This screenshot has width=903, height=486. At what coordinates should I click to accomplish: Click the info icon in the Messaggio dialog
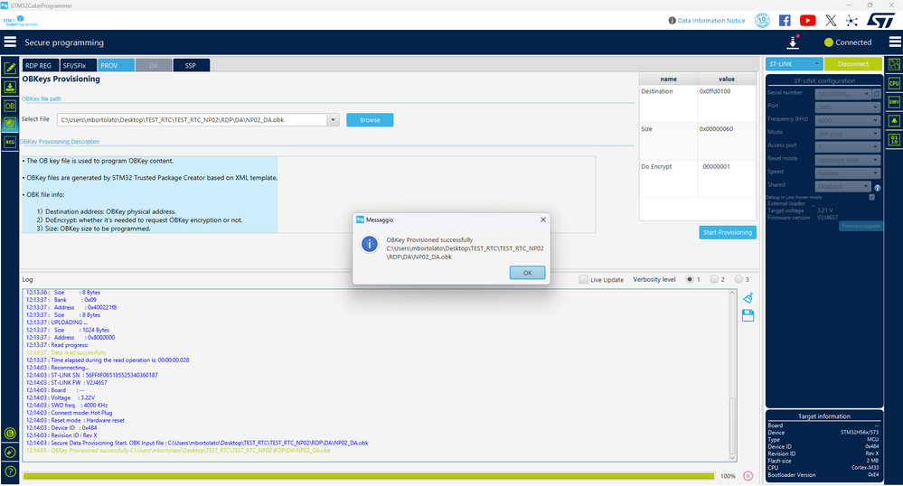(369, 244)
